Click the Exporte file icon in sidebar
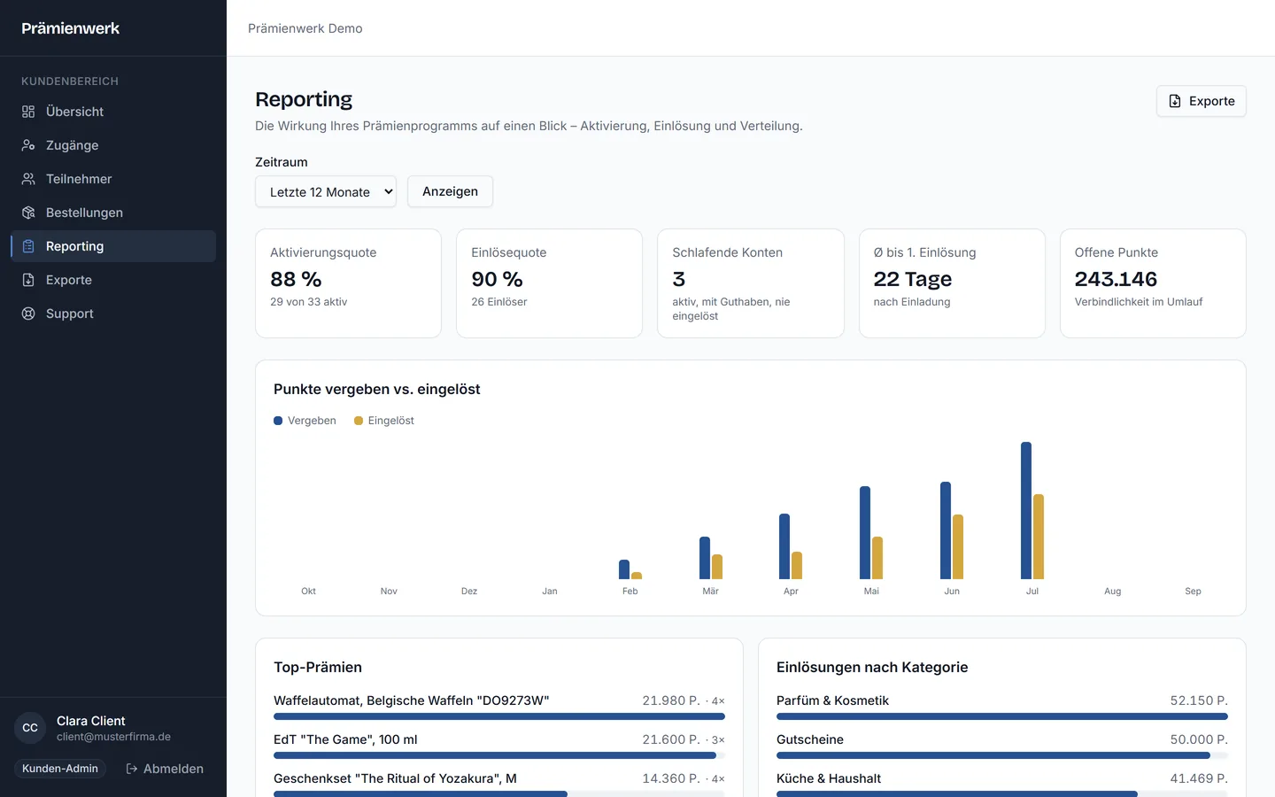Viewport: 1275px width, 797px height. 28,280
